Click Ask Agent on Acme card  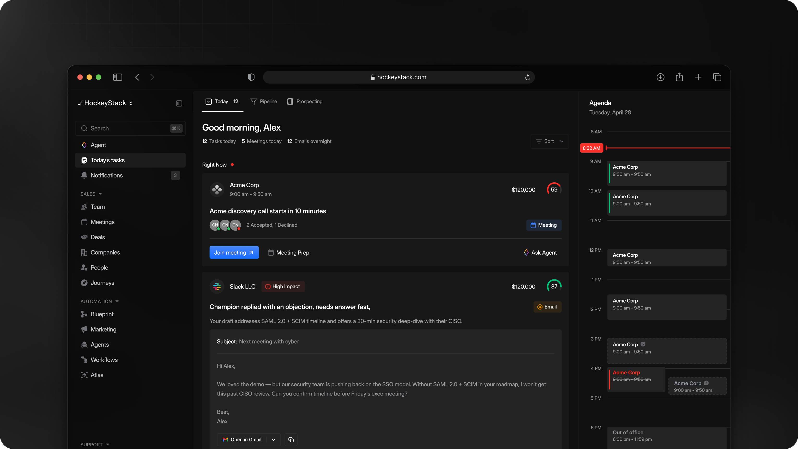coord(540,253)
